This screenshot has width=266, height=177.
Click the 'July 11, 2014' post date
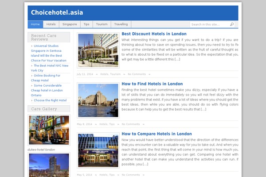coord(85,74)
